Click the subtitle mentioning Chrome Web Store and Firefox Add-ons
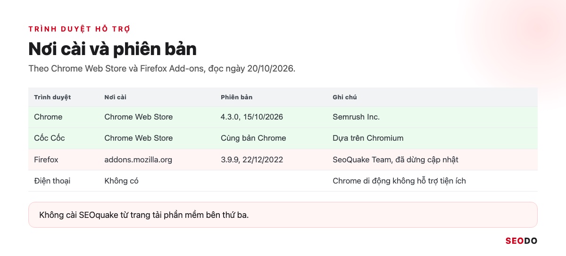Viewport: 566px width, 256px height. 162,69
